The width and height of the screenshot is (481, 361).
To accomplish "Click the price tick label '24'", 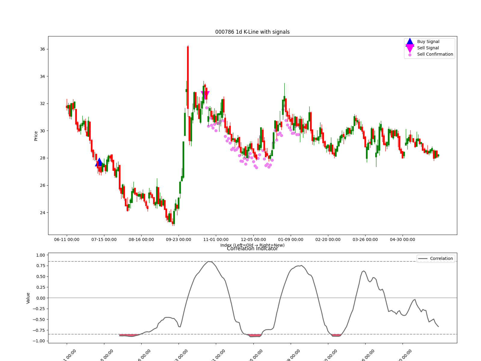I will coord(42,213).
